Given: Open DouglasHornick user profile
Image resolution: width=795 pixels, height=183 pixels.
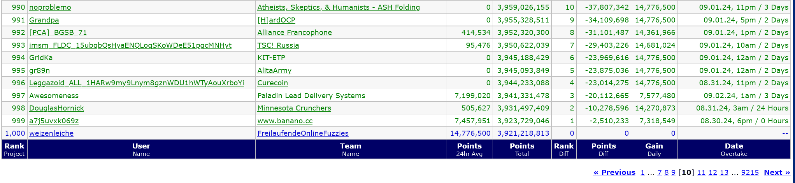Looking at the screenshot, I should [x=56, y=108].
